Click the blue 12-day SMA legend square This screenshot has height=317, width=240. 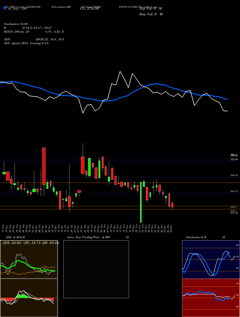(x=5, y=8)
